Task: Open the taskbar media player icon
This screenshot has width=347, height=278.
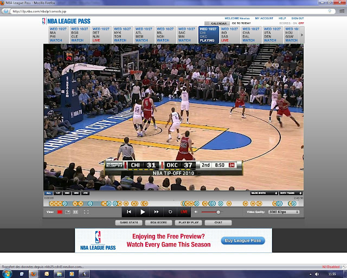Action: (72, 274)
